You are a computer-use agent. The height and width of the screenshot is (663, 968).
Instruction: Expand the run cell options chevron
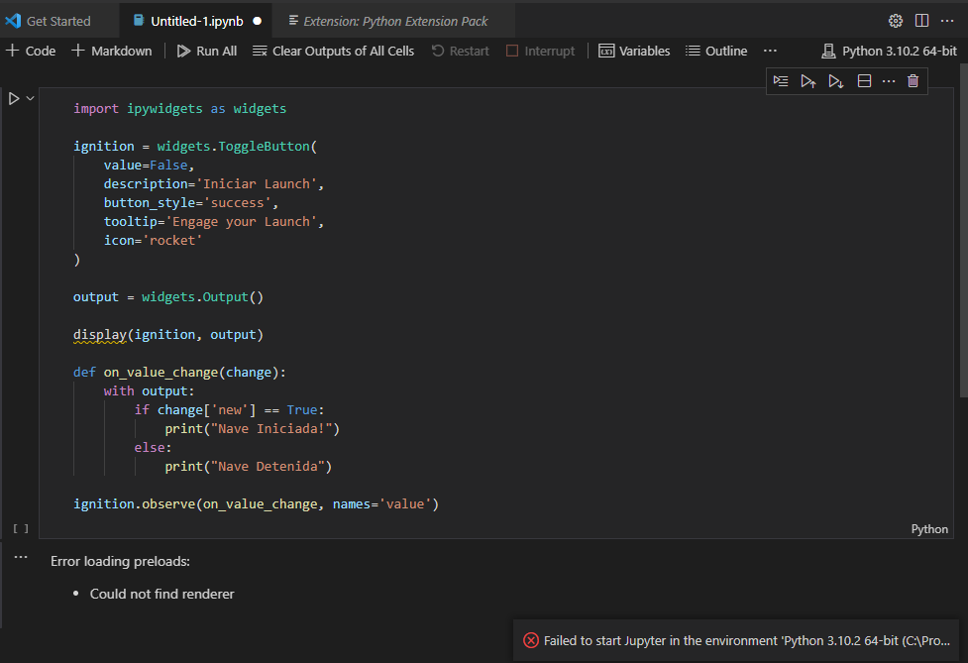(30, 98)
